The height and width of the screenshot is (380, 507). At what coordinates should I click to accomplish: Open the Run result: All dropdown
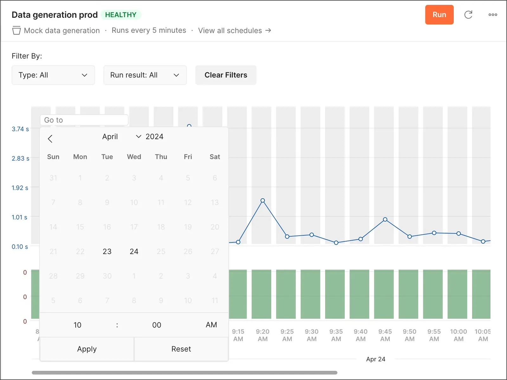pyautogui.click(x=145, y=75)
